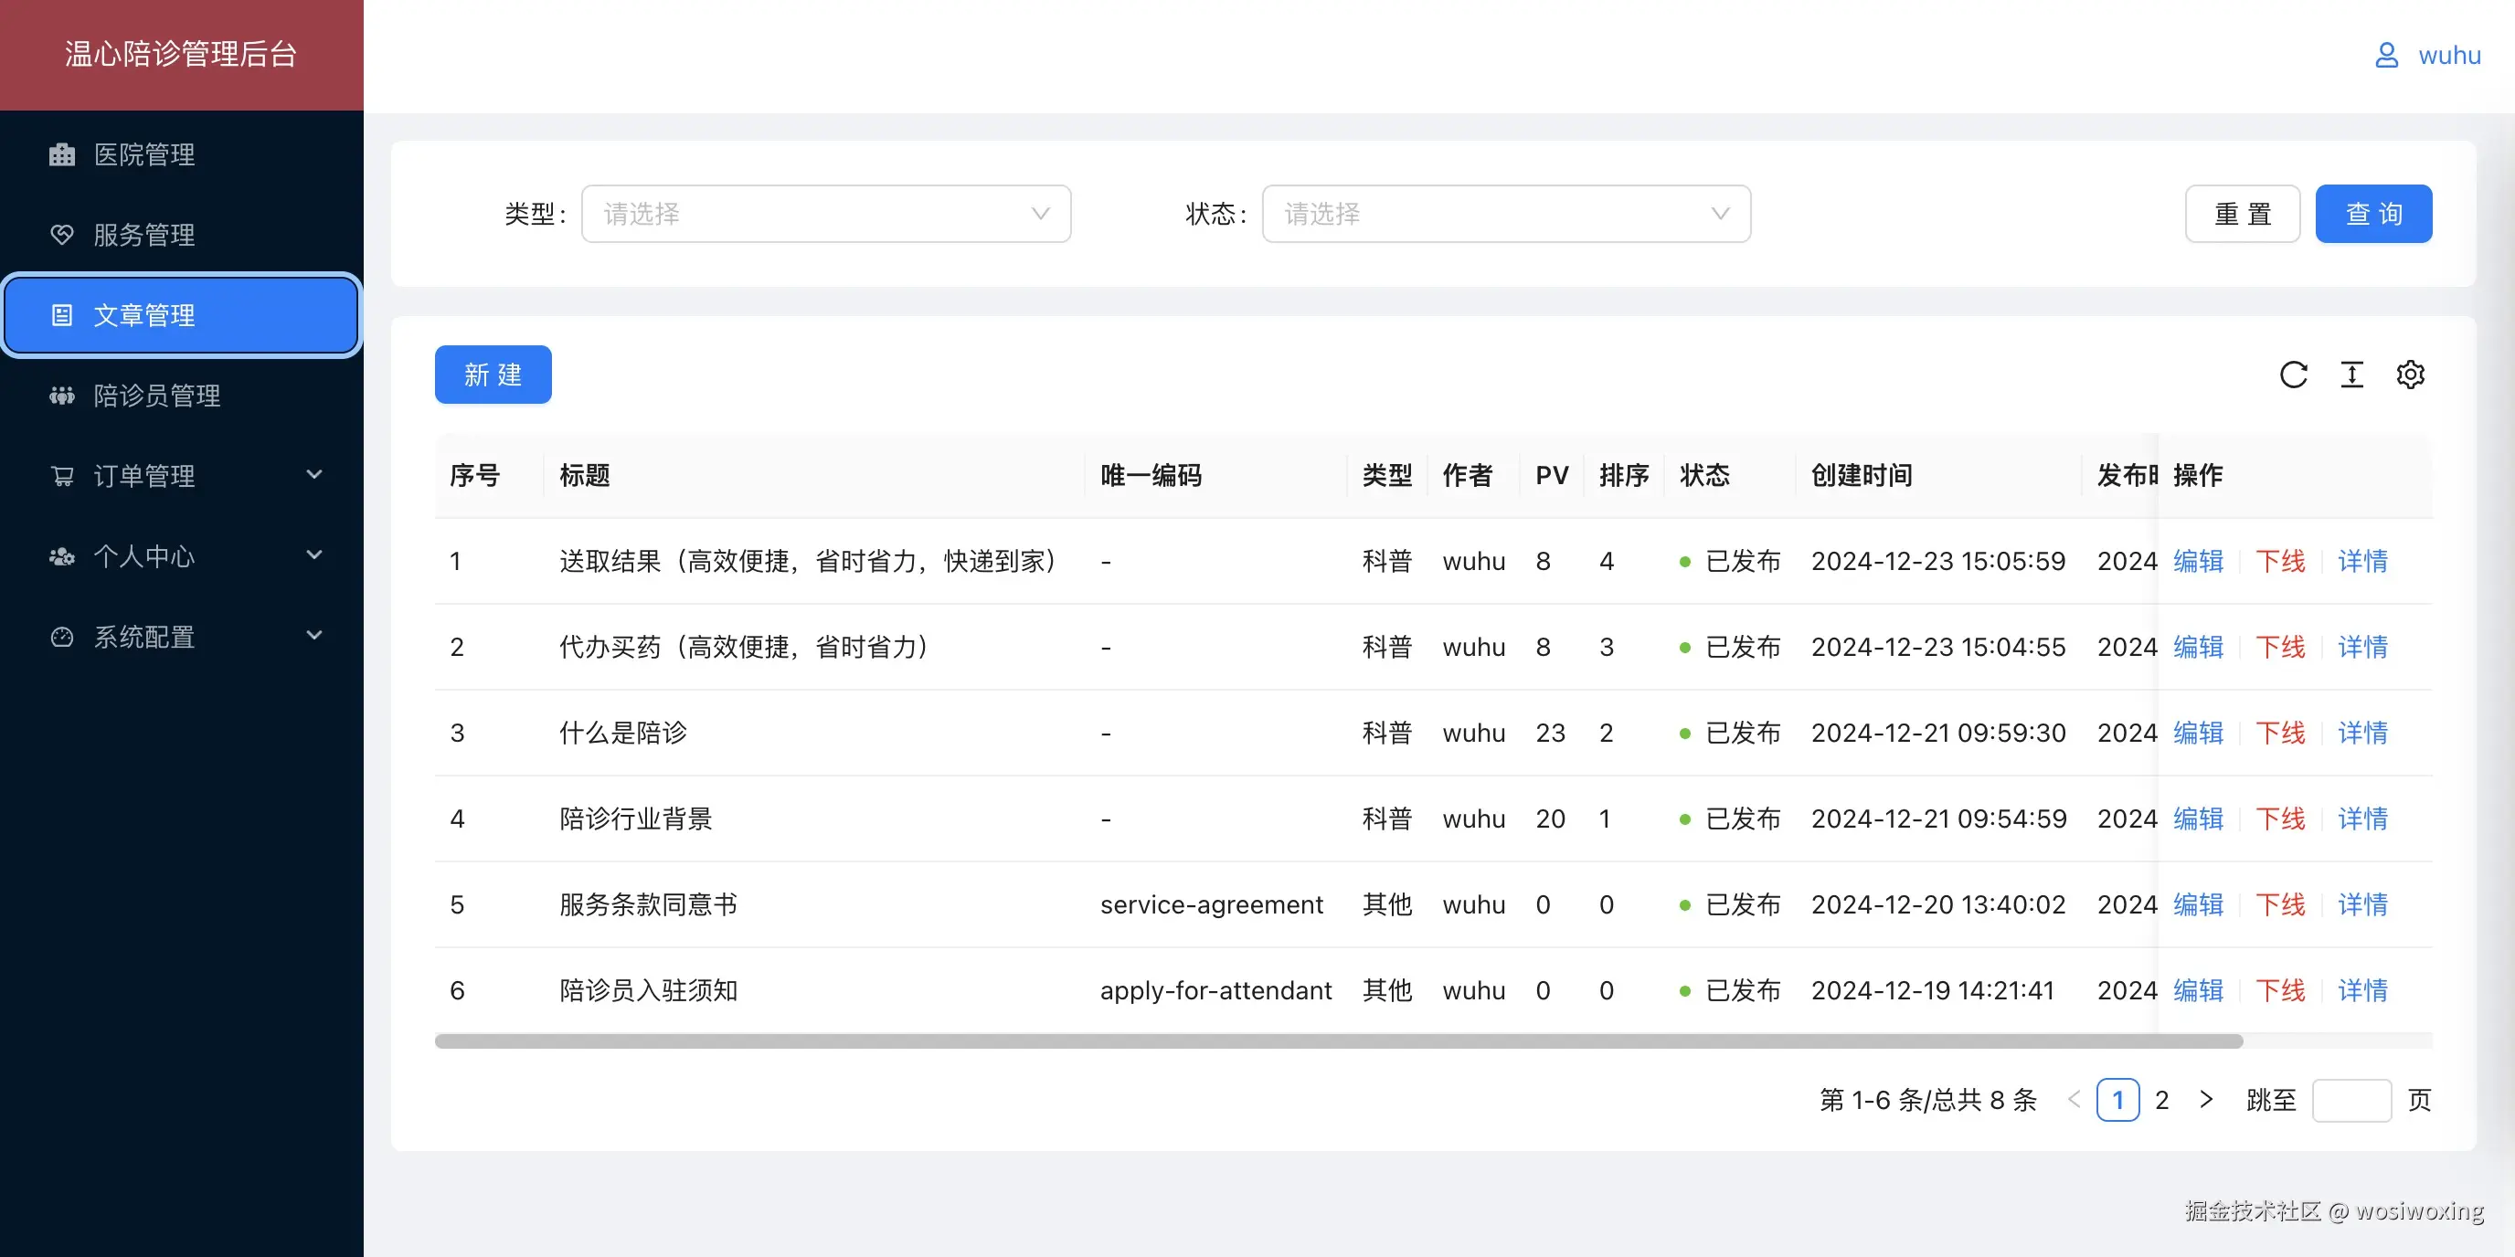Open the 状态 dropdown

[x=1505, y=214]
